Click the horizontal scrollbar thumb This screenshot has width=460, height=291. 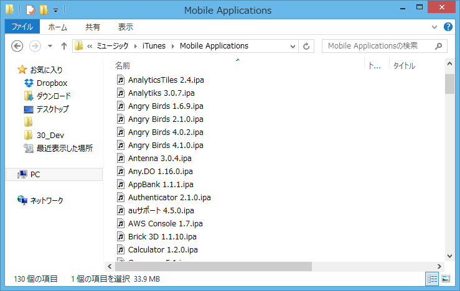coord(214,266)
